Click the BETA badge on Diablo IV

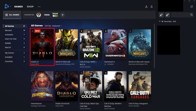tap(37, 31)
